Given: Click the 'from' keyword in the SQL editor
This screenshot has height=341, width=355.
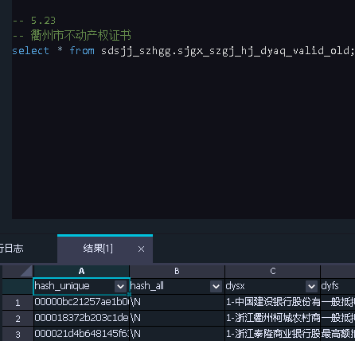Looking at the screenshot, I should pyautogui.click(x=82, y=50).
